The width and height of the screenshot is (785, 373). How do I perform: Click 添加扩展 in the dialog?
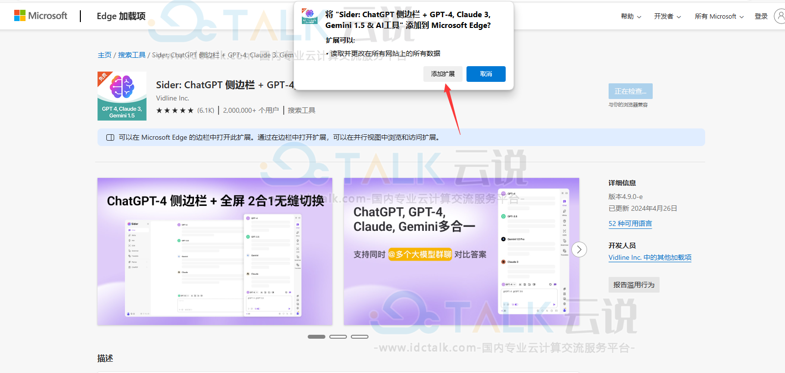(443, 74)
